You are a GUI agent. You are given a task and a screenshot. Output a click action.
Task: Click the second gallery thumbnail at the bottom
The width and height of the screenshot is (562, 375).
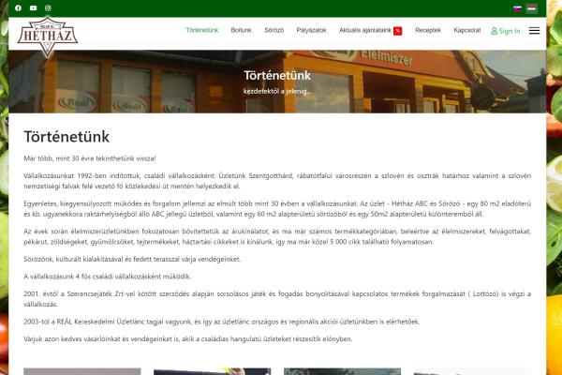212,371
